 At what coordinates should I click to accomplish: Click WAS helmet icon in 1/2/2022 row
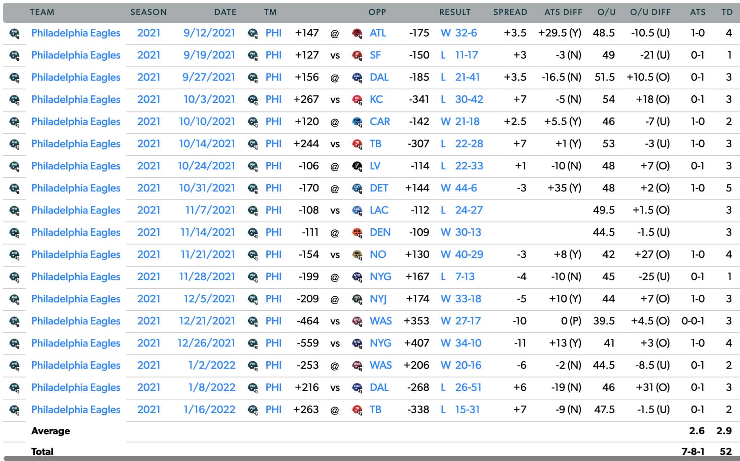(357, 366)
